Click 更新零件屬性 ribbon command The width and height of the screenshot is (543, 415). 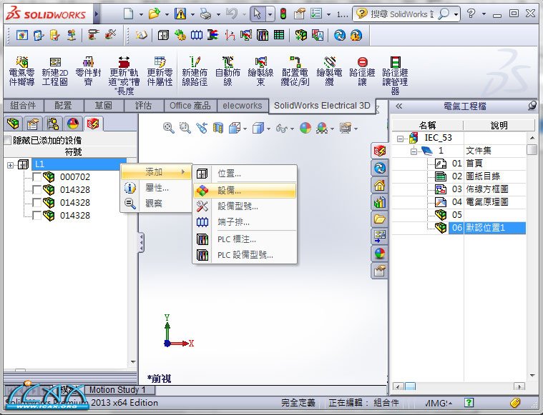[160, 71]
